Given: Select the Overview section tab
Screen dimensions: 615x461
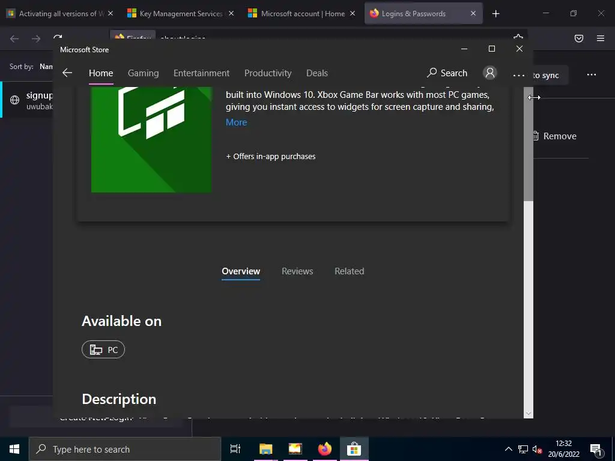Looking at the screenshot, I should pyautogui.click(x=241, y=271).
